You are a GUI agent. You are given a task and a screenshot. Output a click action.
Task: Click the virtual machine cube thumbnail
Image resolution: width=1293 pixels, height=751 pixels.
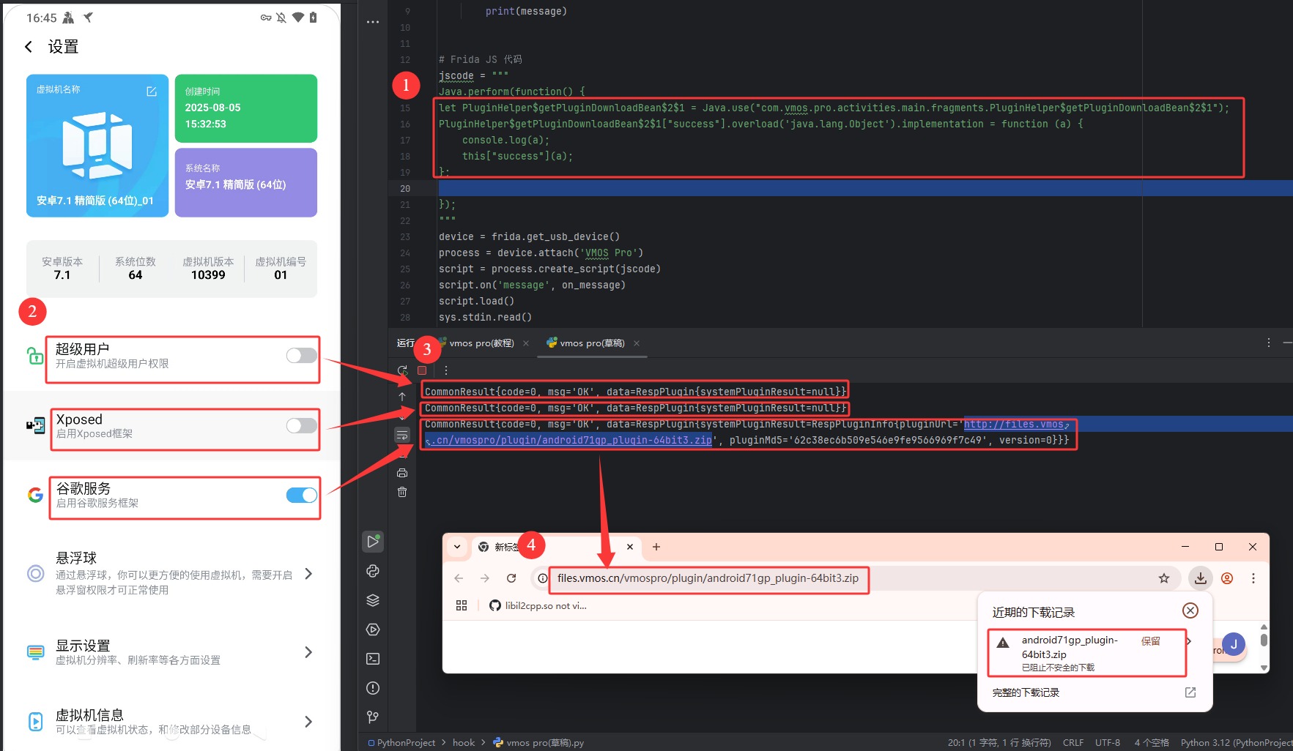[97, 144]
